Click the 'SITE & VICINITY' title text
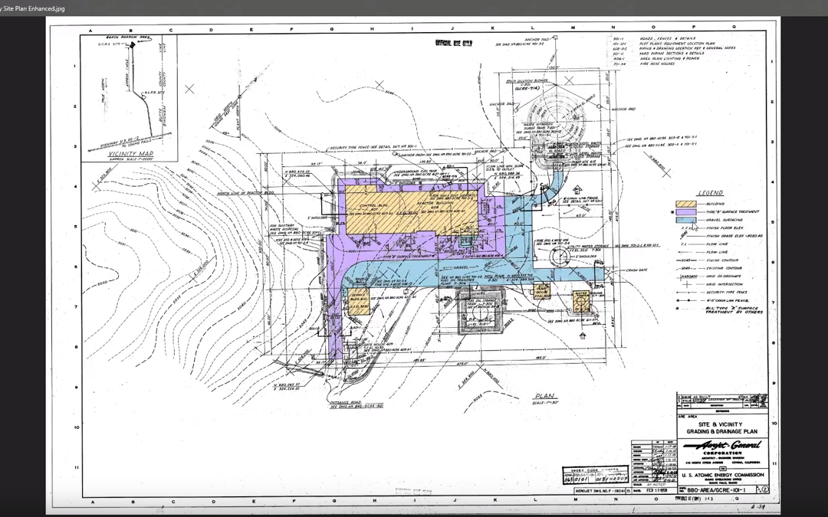The height and width of the screenshot is (517, 828). point(720,424)
